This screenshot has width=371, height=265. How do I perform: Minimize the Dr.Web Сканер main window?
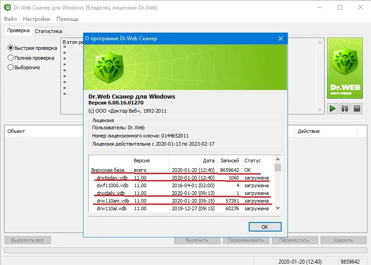point(320,7)
